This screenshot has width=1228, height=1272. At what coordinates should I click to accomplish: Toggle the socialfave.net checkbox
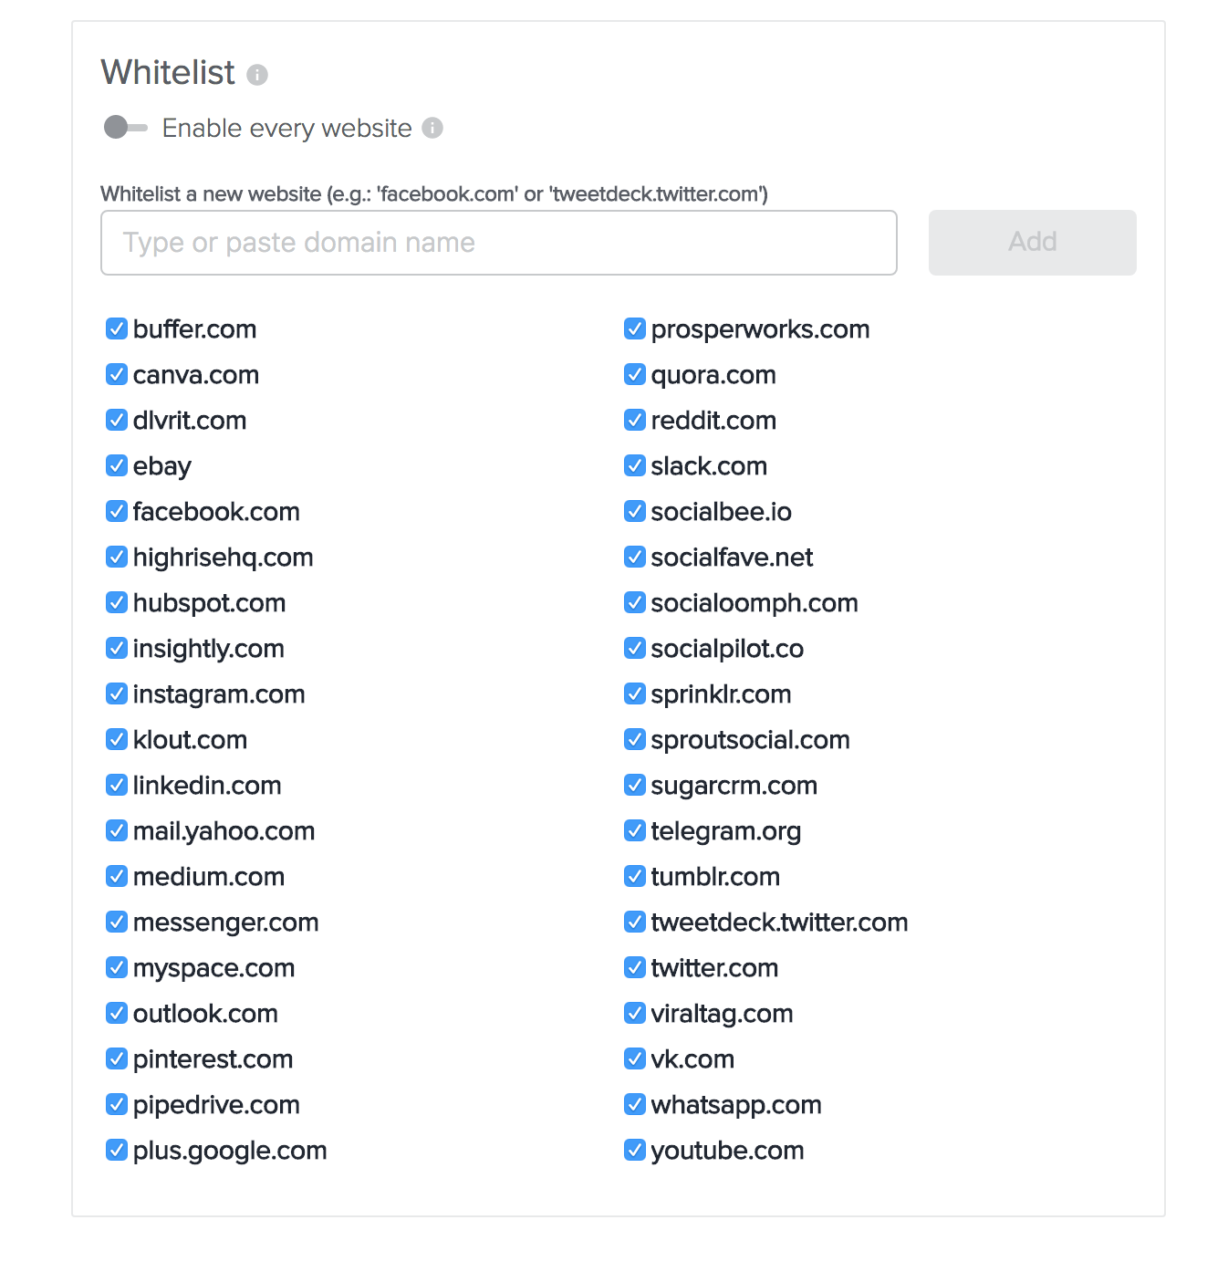tap(635, 557)
